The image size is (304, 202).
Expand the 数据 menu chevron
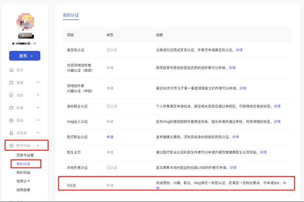pyautogui.click(x=38, y=108)
